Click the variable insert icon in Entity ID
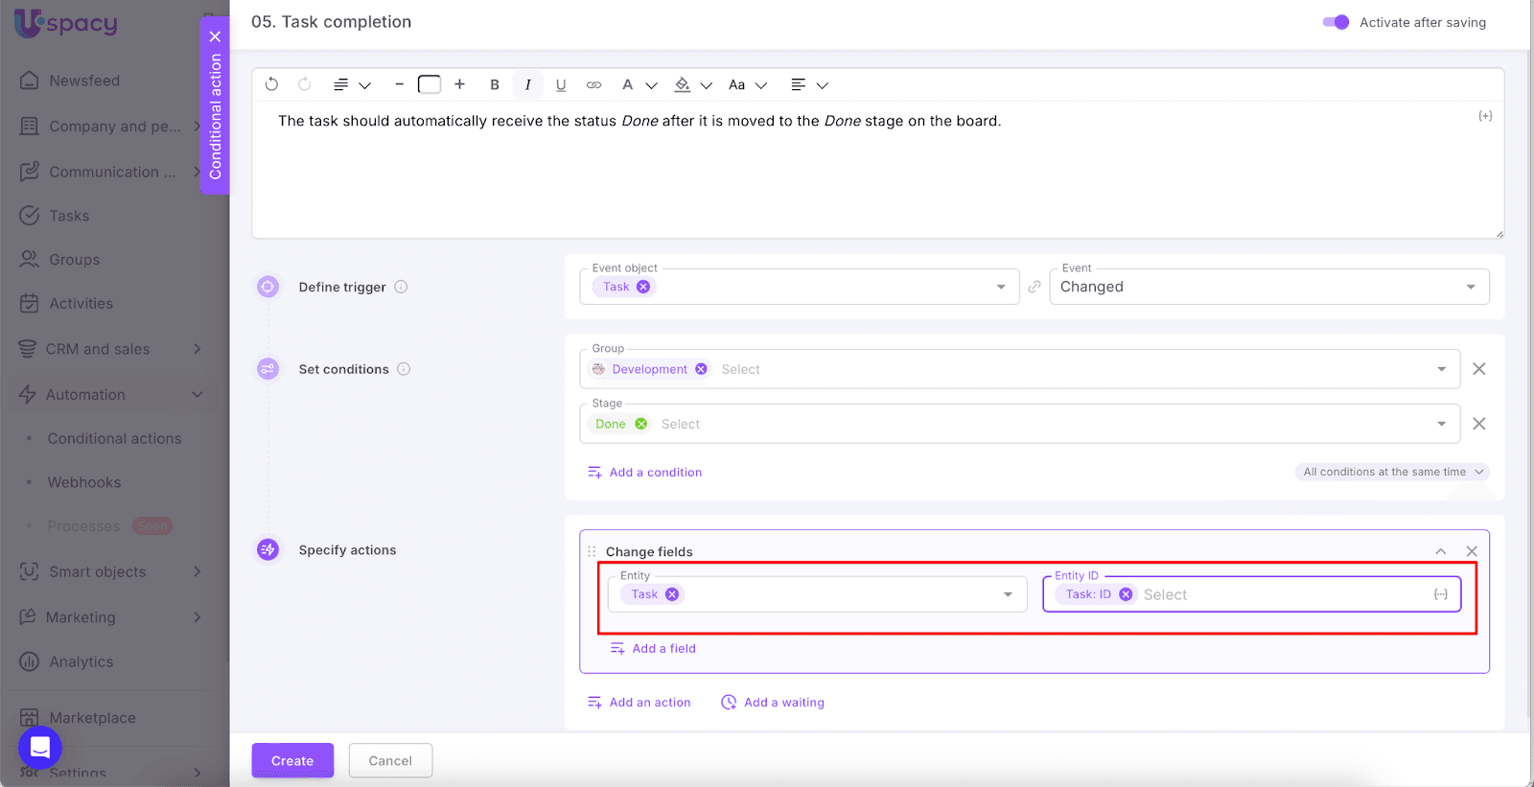1534x787 pixels. (1440, 594)
